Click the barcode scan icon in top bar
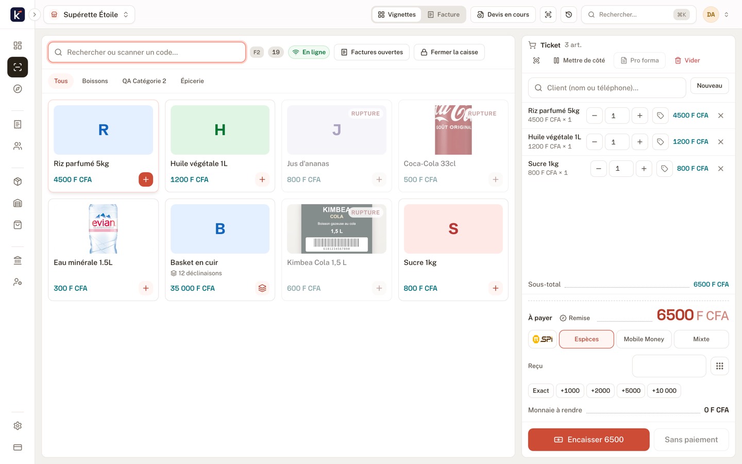742x464 pixels. (548, 14)
